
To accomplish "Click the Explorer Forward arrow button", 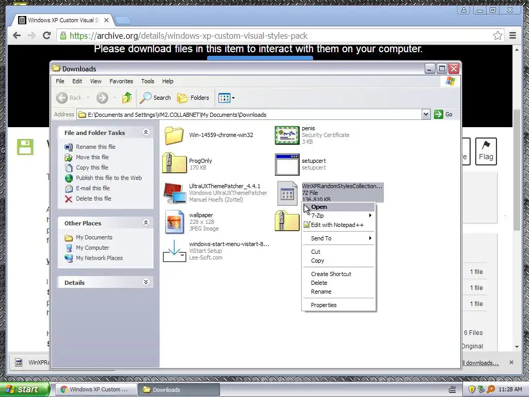I will tap(102, 98).
